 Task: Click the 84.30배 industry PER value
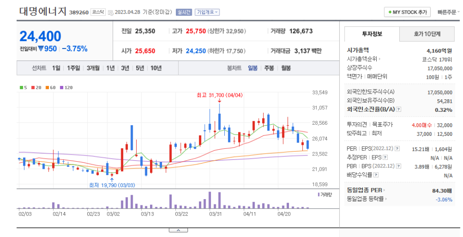pos(442,190)
